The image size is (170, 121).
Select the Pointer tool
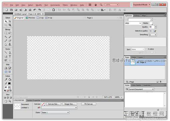[x=6, y=21]
